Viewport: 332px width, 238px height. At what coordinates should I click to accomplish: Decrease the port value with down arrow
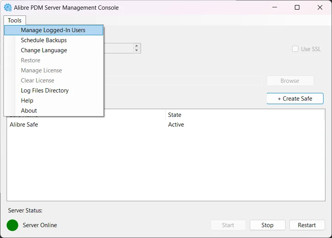pos(137,50)
